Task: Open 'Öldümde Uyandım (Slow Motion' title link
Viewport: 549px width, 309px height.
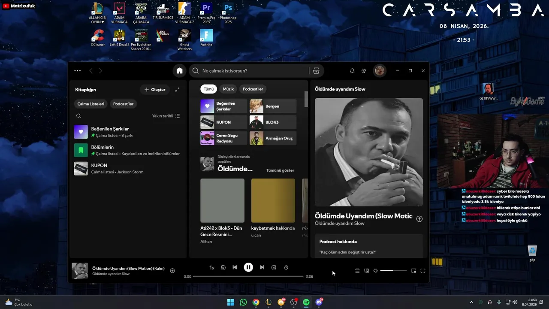Action: [x=363, y=216]
